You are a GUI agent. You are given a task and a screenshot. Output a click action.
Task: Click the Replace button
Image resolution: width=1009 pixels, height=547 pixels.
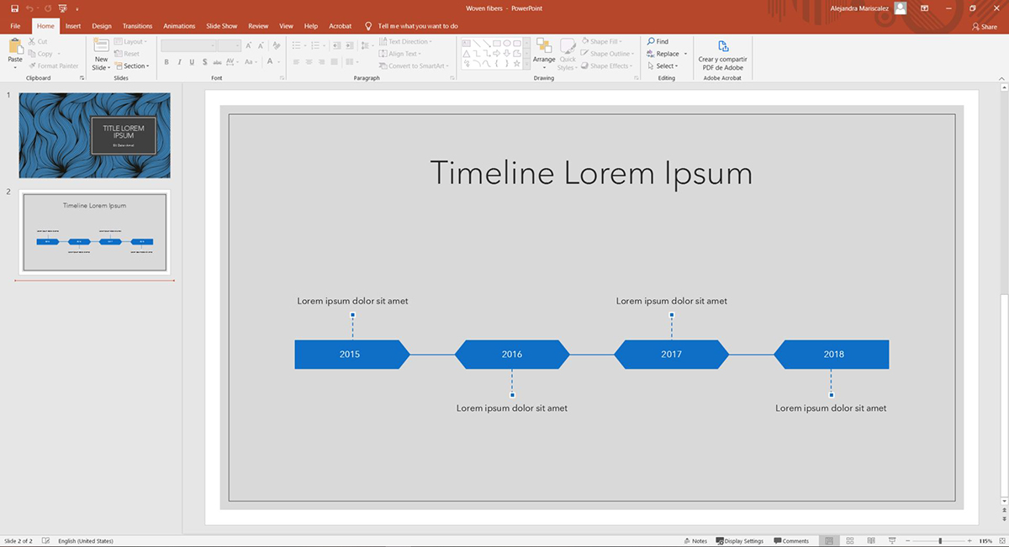click(663, 54)
